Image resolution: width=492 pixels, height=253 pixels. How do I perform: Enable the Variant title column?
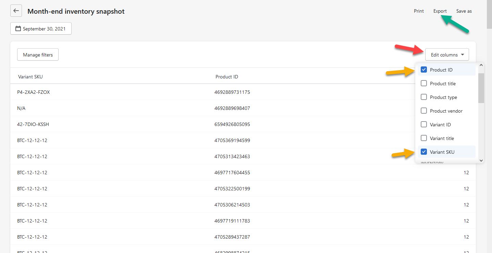click(424, 138)
